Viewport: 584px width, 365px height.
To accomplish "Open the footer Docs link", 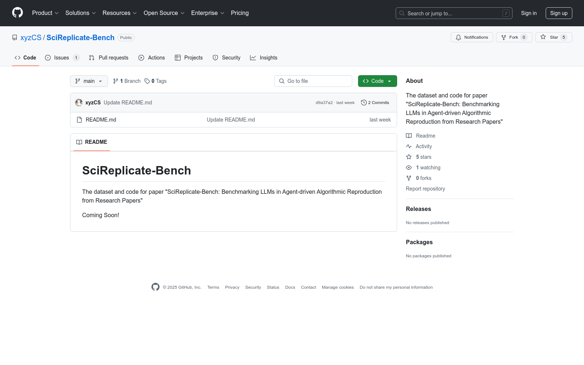I will coord(290,287).
